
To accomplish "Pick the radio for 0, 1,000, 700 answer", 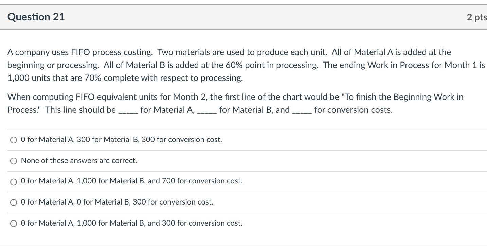I will 14,182.
